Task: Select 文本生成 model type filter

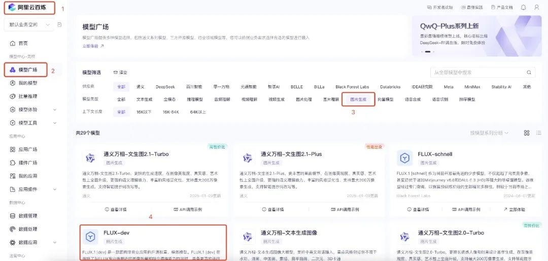Action: tap(144, 100)
